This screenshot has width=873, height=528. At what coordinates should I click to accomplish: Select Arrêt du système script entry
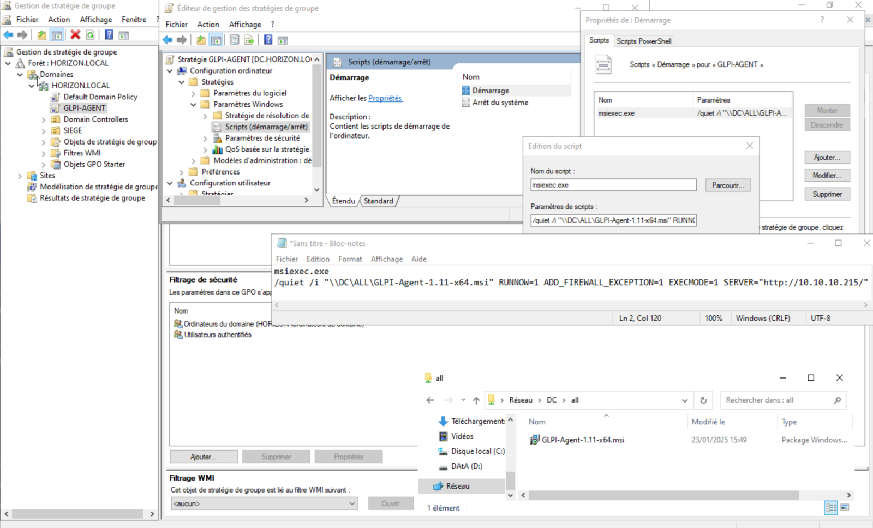tap(500, 103)
